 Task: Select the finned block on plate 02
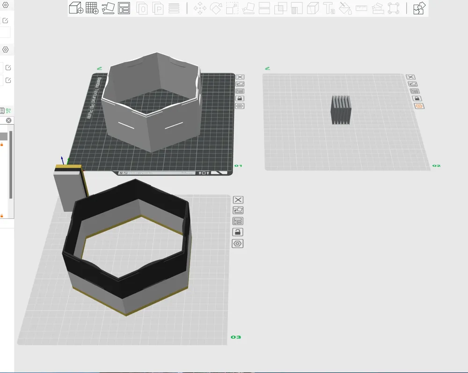[341, 110]
